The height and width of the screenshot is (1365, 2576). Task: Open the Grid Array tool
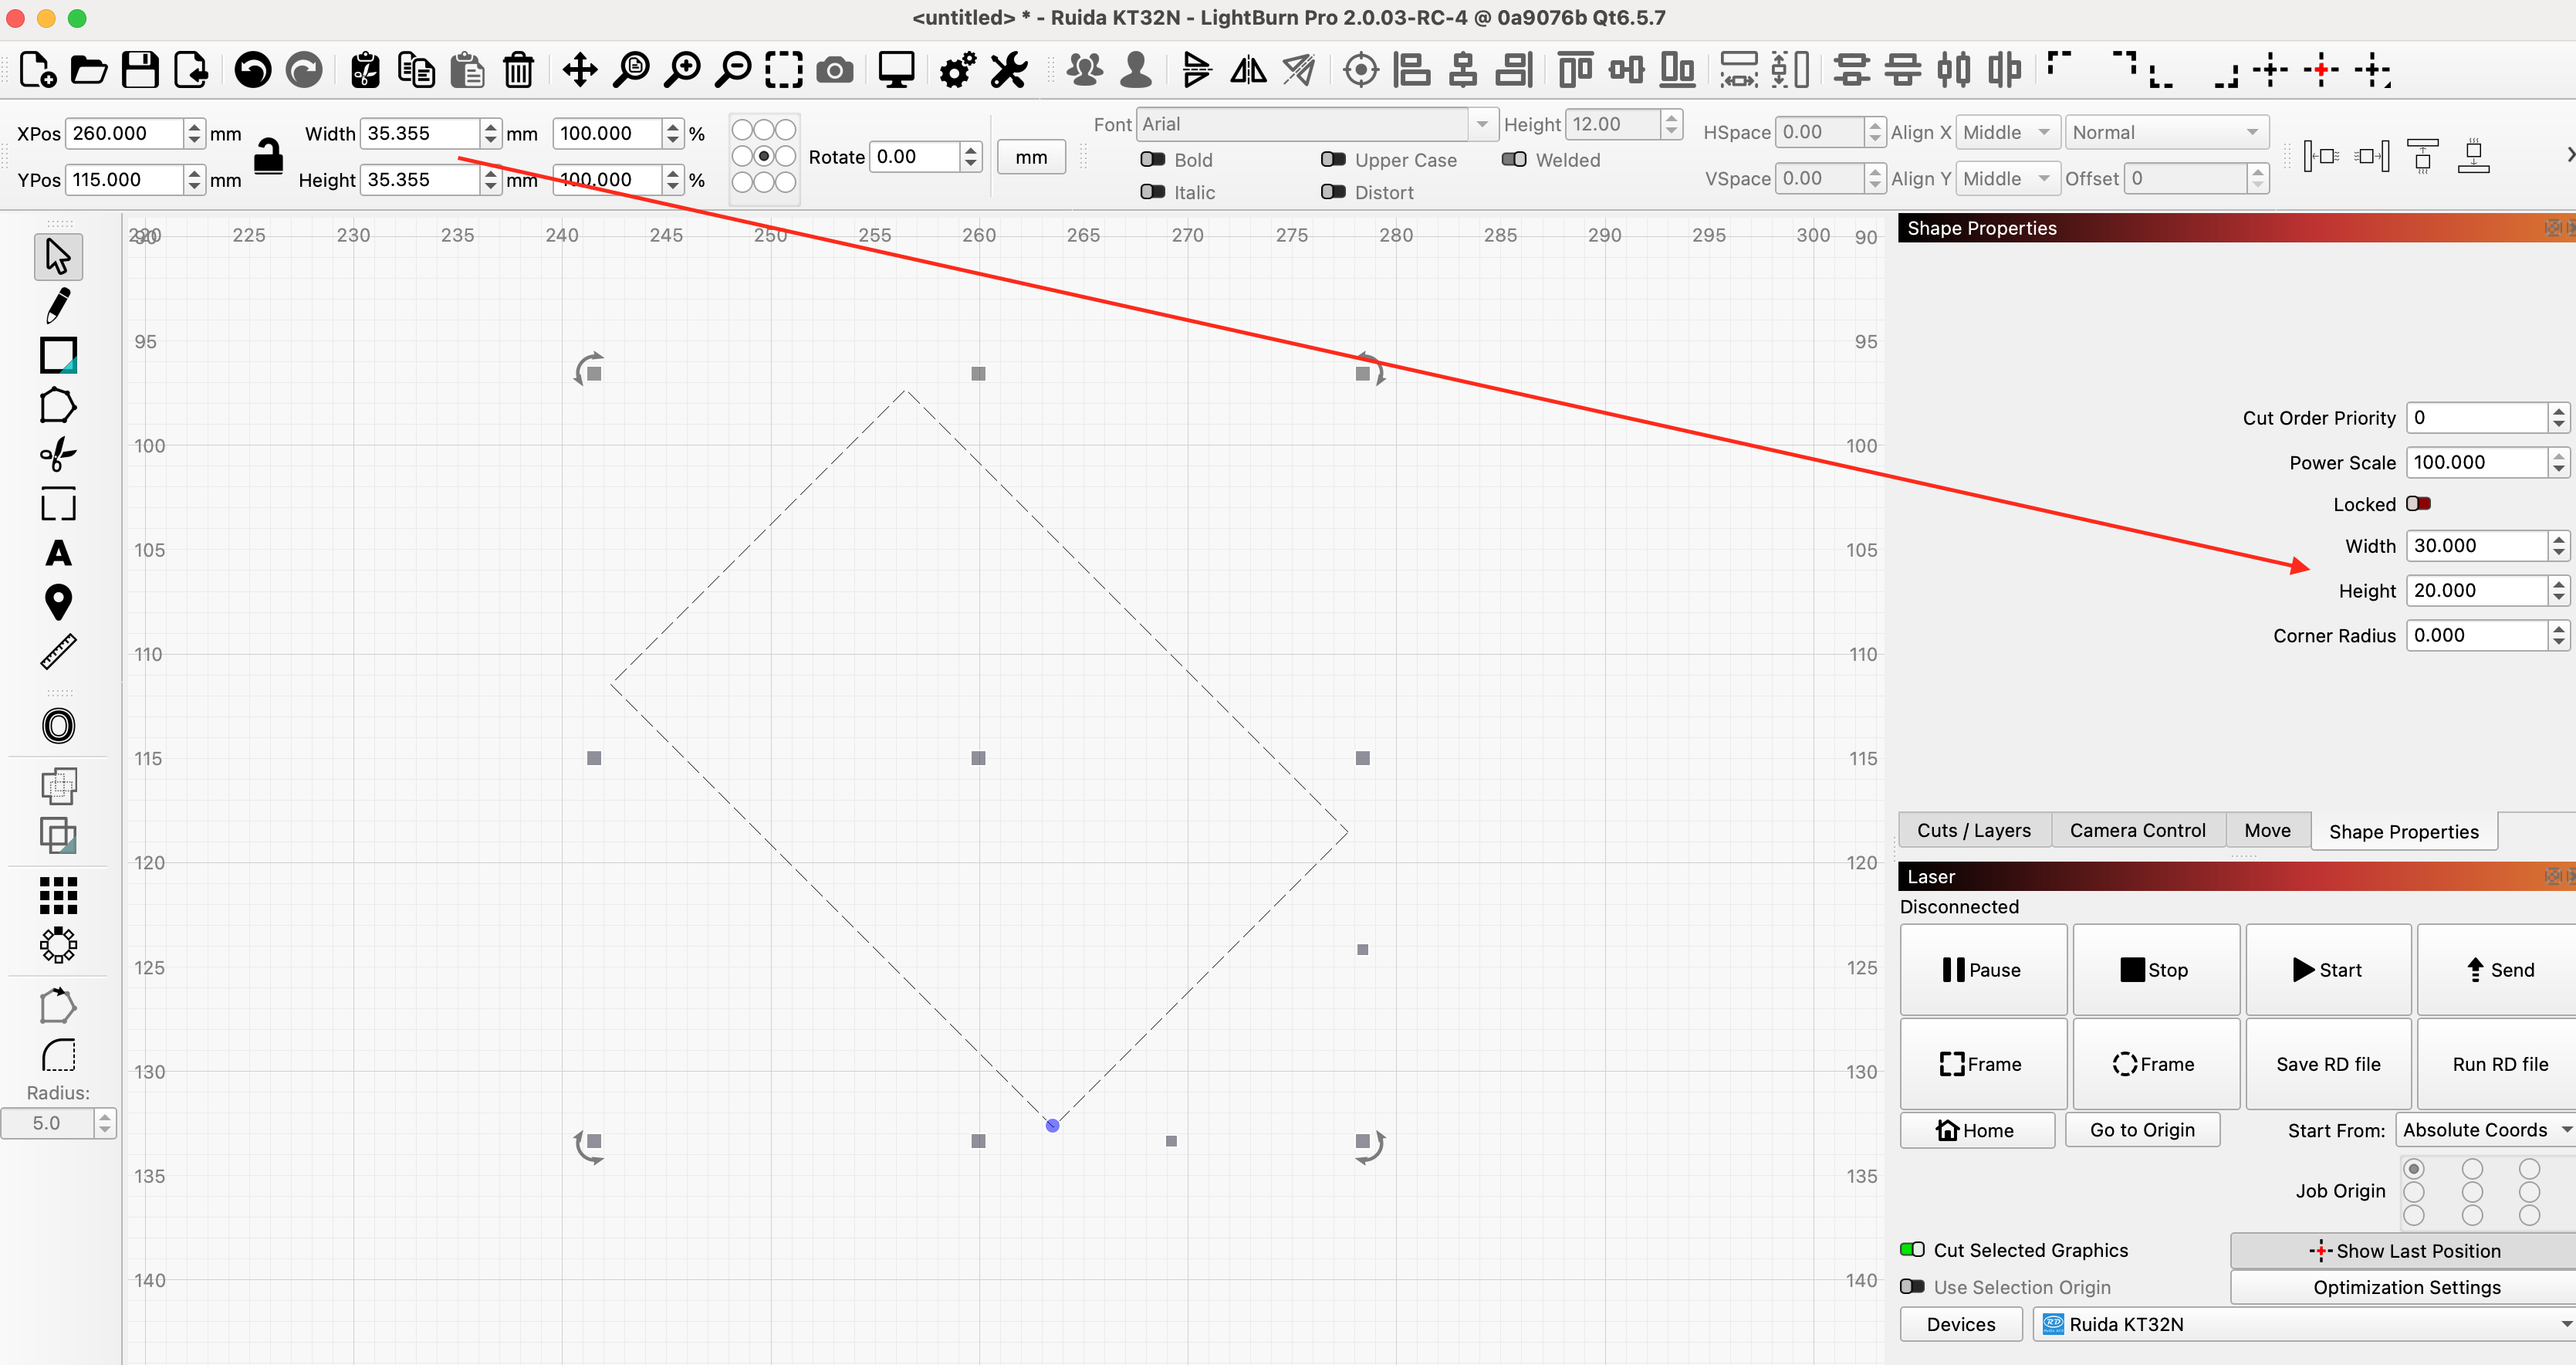tap(58, 895)
